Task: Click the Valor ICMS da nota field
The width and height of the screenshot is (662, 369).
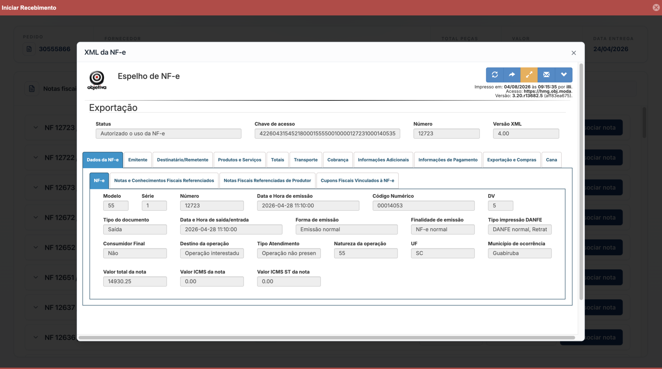Action: click(212, 282)
